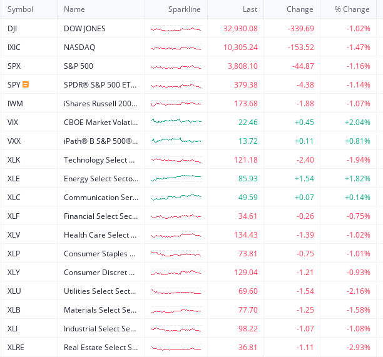The width and height of the screenshot is (383, 357).
Task: Click the Communication Services name cell
Action: point(101,197)
